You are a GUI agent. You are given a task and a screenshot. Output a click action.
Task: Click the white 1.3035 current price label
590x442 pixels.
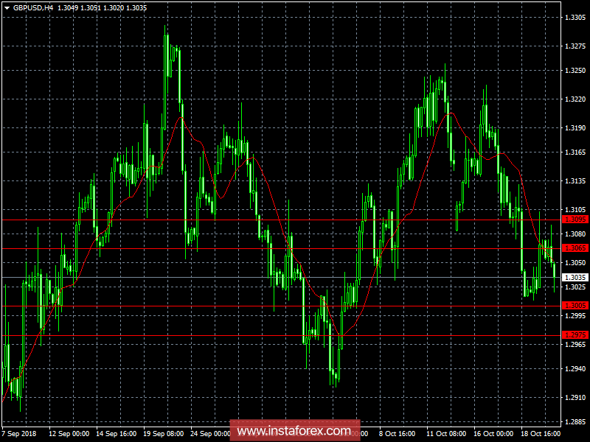tap(575, 278)
